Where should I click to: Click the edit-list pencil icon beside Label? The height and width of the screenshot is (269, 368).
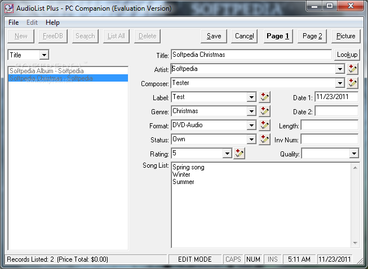[x=264, y=97]
